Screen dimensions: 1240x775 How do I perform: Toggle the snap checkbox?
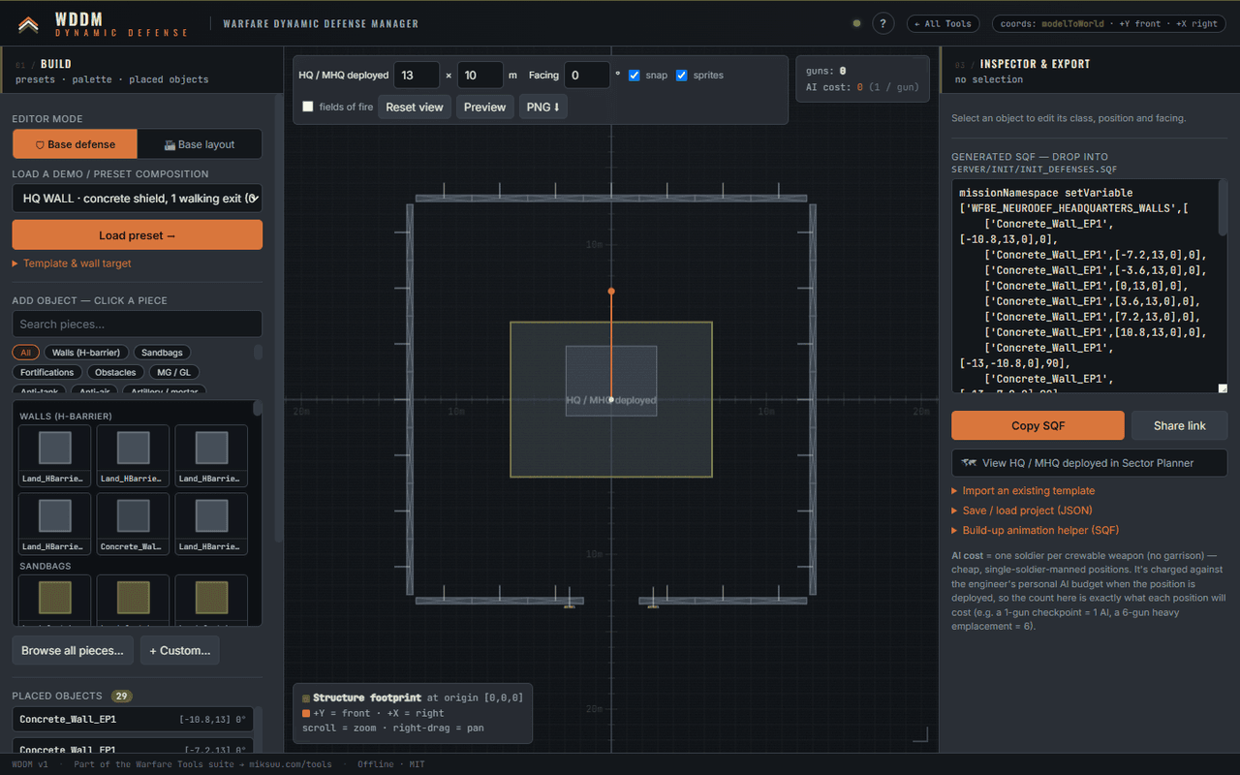635,75
